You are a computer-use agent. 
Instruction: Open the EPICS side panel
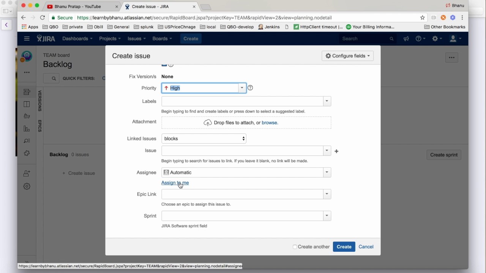39,126
